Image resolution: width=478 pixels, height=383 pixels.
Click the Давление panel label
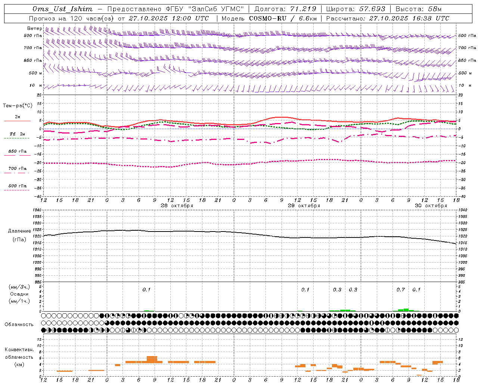tap(19, 231)
